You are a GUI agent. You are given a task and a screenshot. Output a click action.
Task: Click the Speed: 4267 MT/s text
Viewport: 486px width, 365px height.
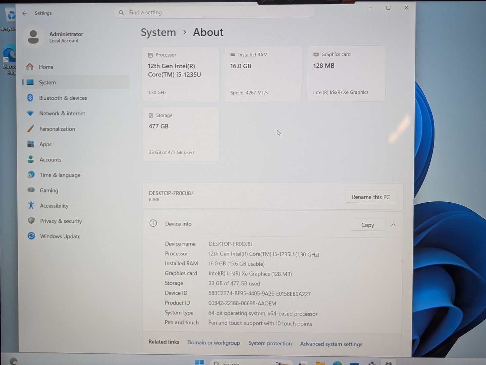pyautogui.click(x=249, y=93)
